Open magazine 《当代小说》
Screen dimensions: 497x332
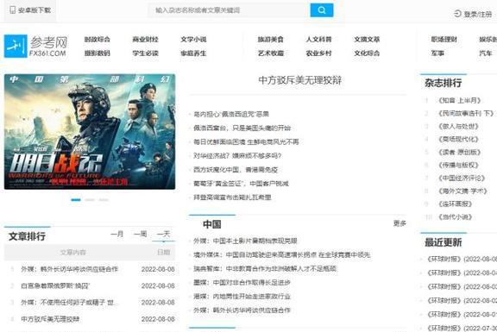[456, 217]
